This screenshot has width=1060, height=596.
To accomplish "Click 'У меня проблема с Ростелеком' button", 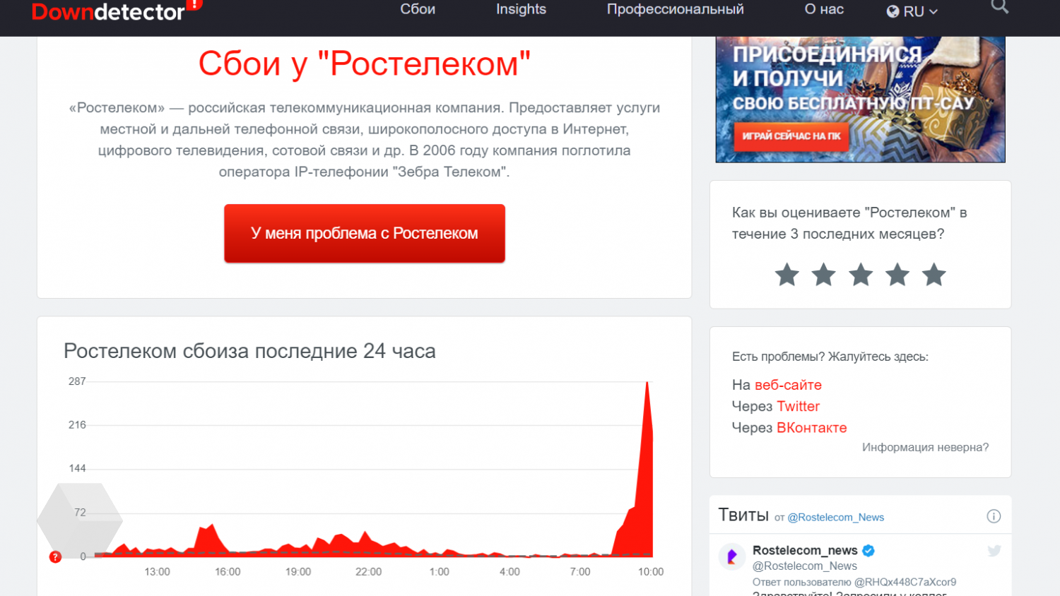I will tap(365, 233).
